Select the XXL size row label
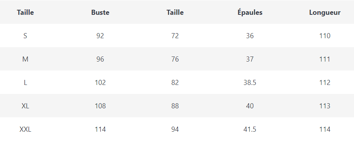354x143 pixels. click(x=25, y=129)
